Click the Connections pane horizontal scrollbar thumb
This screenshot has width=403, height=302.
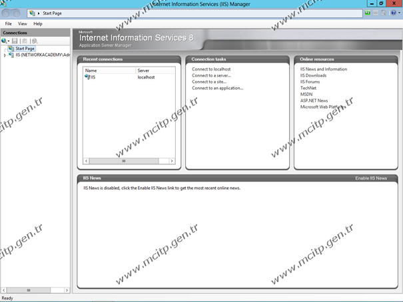(x=29, y=290)
